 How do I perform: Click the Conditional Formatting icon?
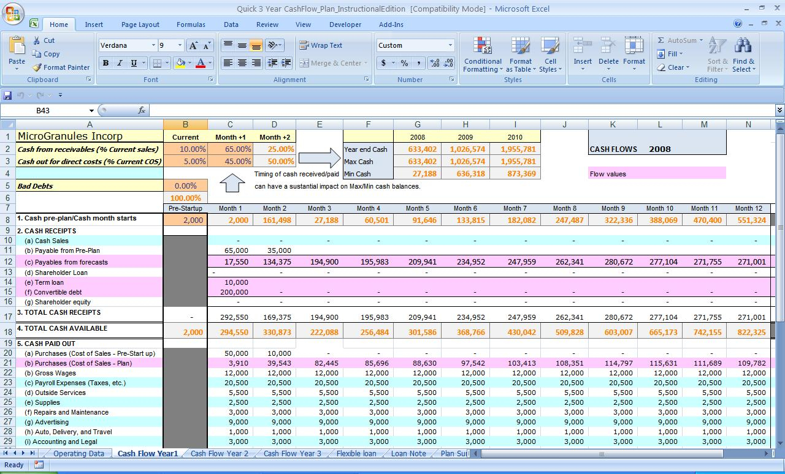483,47
